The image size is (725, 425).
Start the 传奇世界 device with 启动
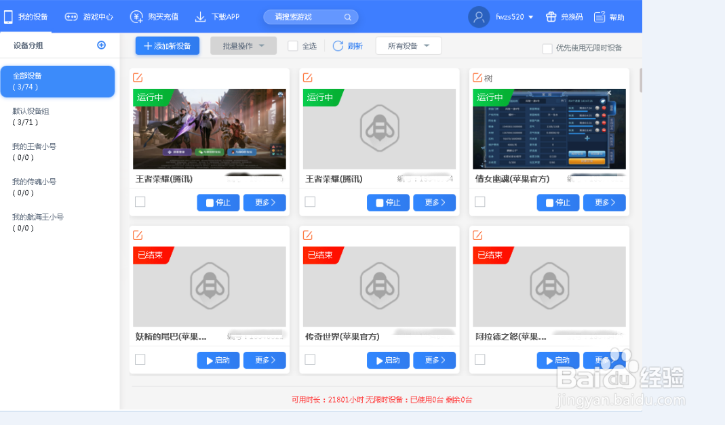(387, 360)
